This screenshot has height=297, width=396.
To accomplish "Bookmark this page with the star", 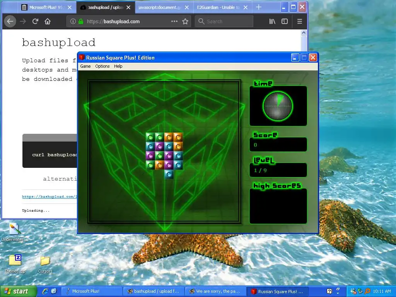I will point(185,22).
